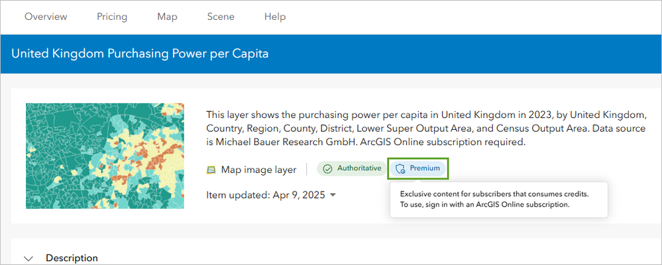
Task: Click the Description heading
Action: (x=72, y=258)
